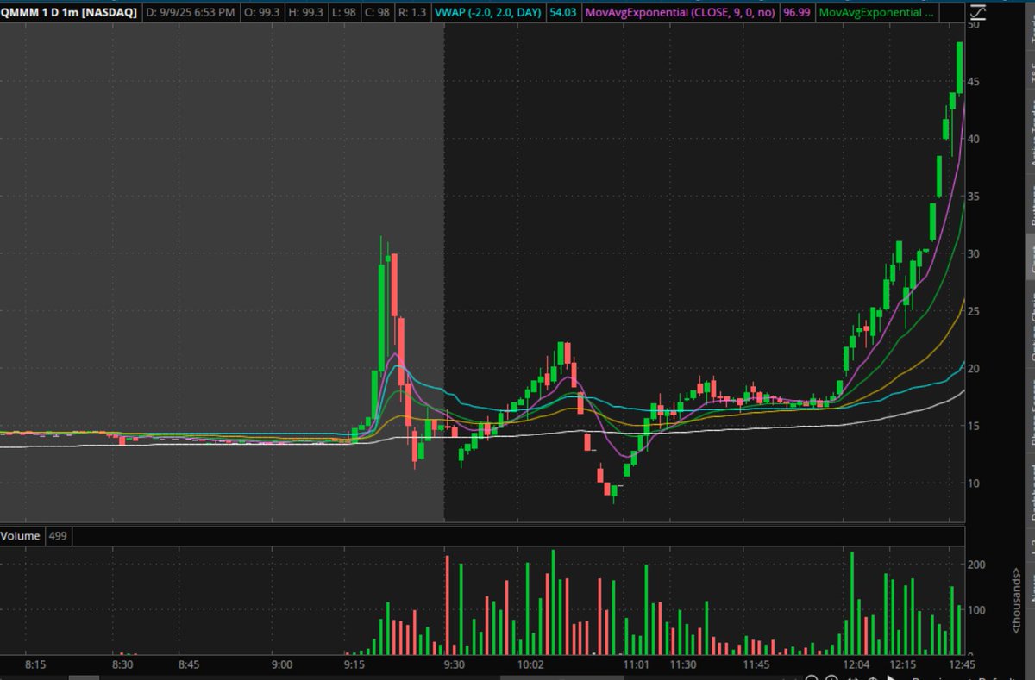Click the Volume subgraph label
The image size is (1035, 680).
[20, 536]
